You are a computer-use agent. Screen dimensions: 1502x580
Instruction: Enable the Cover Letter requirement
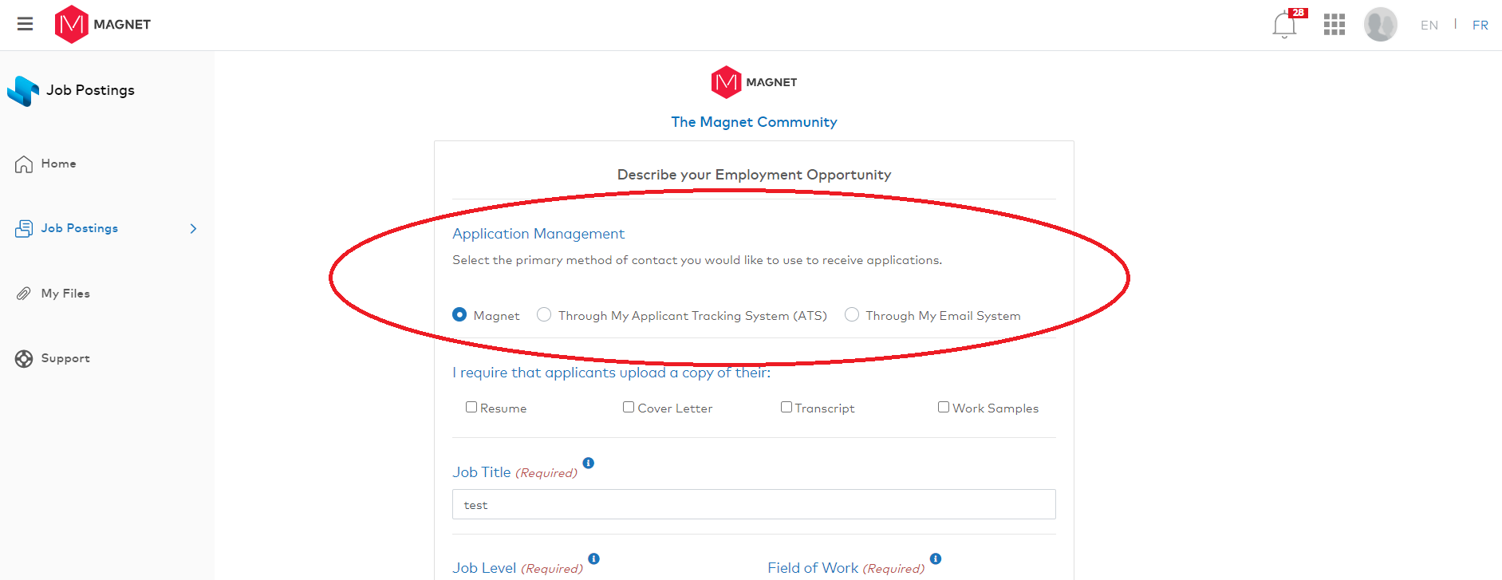(x=629, y=408)
